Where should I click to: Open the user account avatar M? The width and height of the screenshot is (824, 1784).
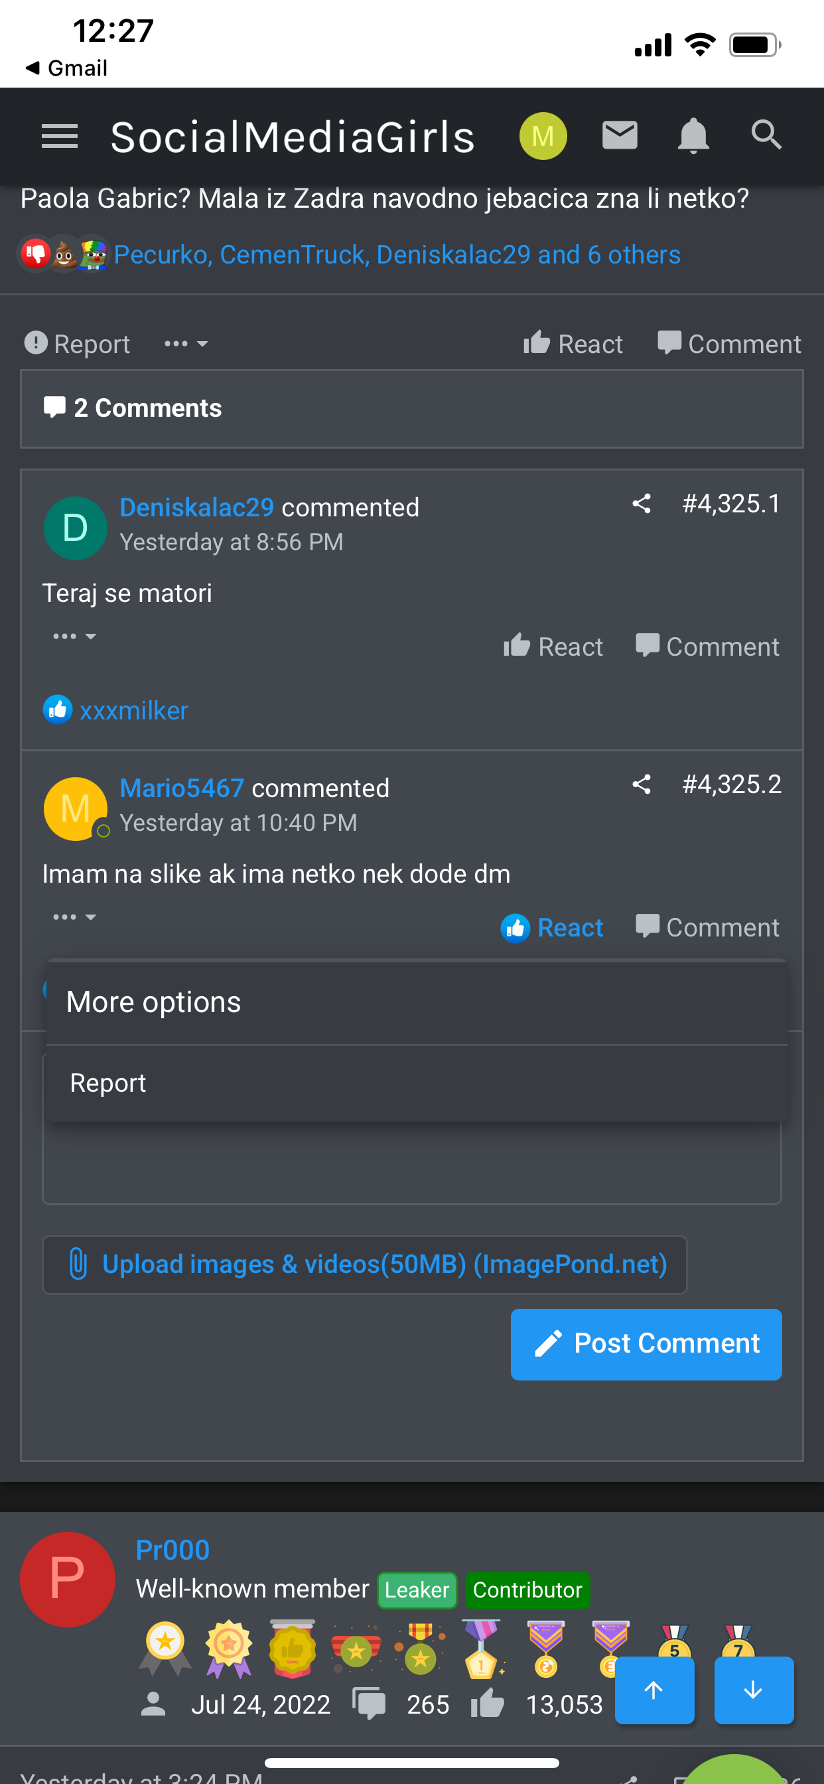(x=543, y=136)
